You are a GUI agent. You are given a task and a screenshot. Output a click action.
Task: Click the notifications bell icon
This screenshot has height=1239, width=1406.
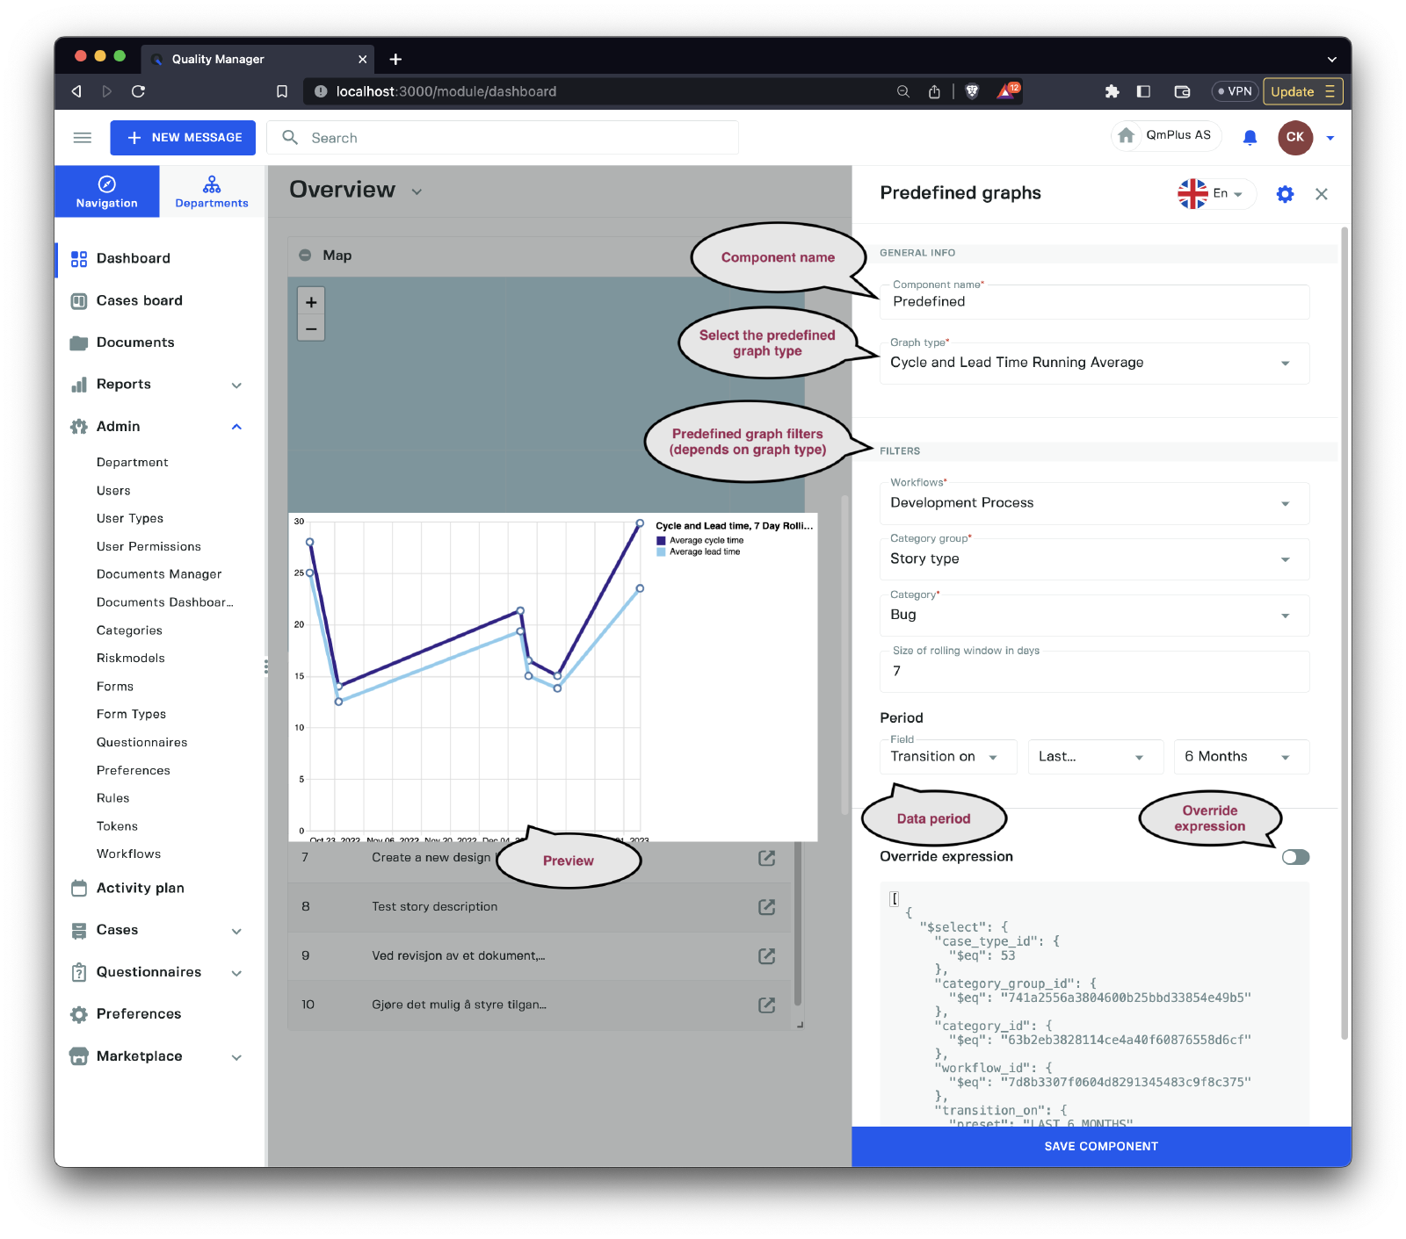pyautogui.click(x=1250, y=138)
